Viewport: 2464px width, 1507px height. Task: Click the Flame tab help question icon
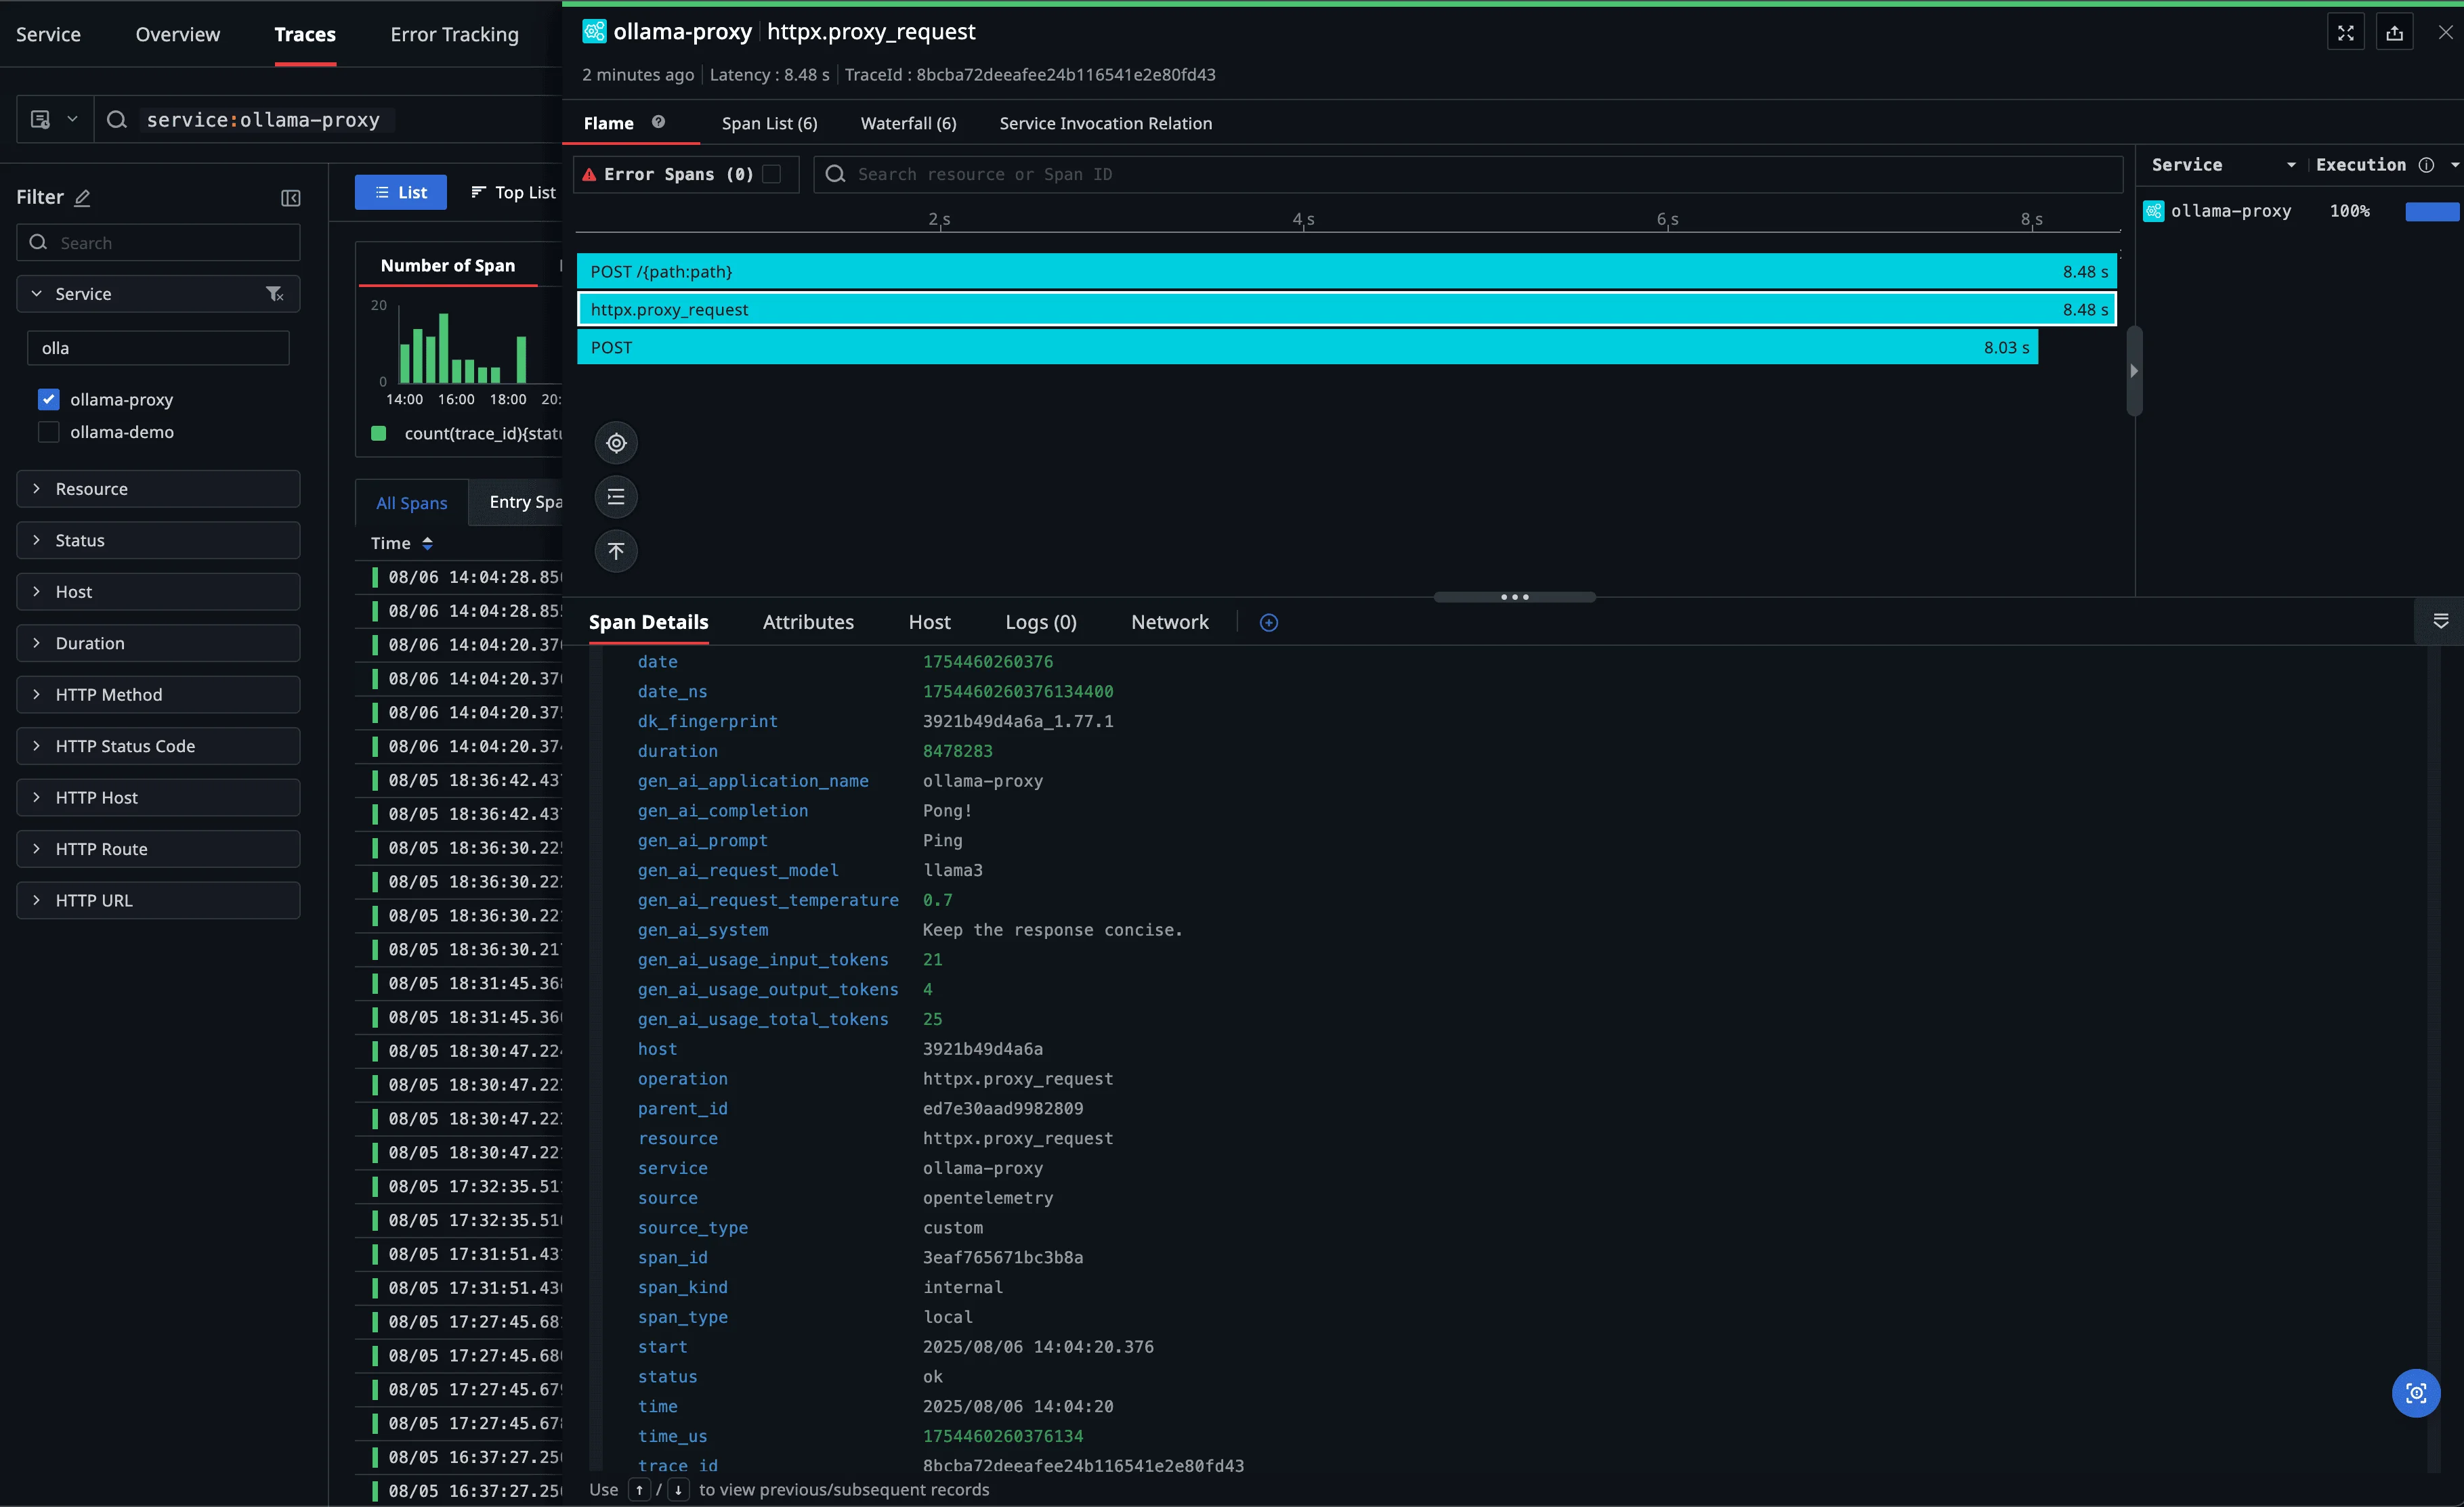pyautogui.click(x=658, y=122)
